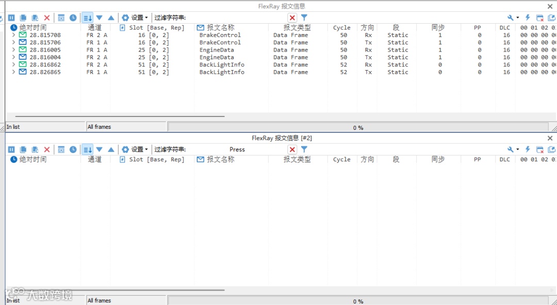Screen dimensions: 557x305
Task: Click the up triangle in upper toolbar
Action: (x=111, y=18)
